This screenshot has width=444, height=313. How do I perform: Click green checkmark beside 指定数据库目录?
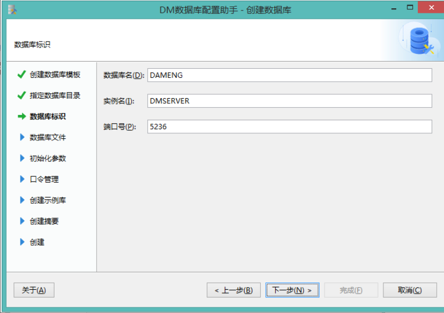[x=22, y=95]
